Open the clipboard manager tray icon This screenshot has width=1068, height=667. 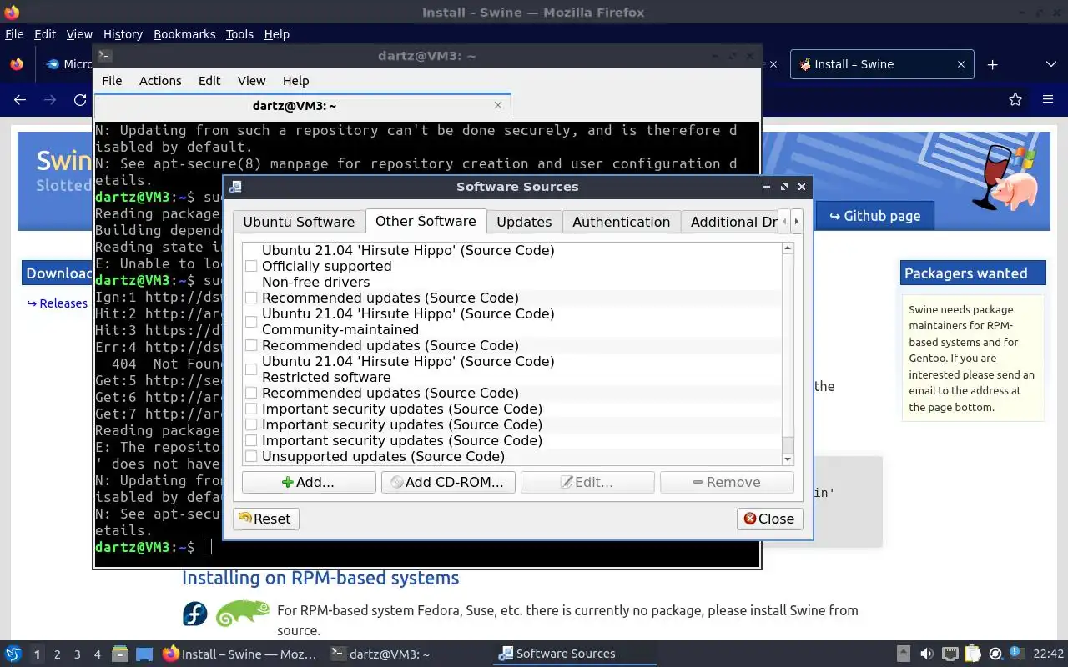[972, 654]
